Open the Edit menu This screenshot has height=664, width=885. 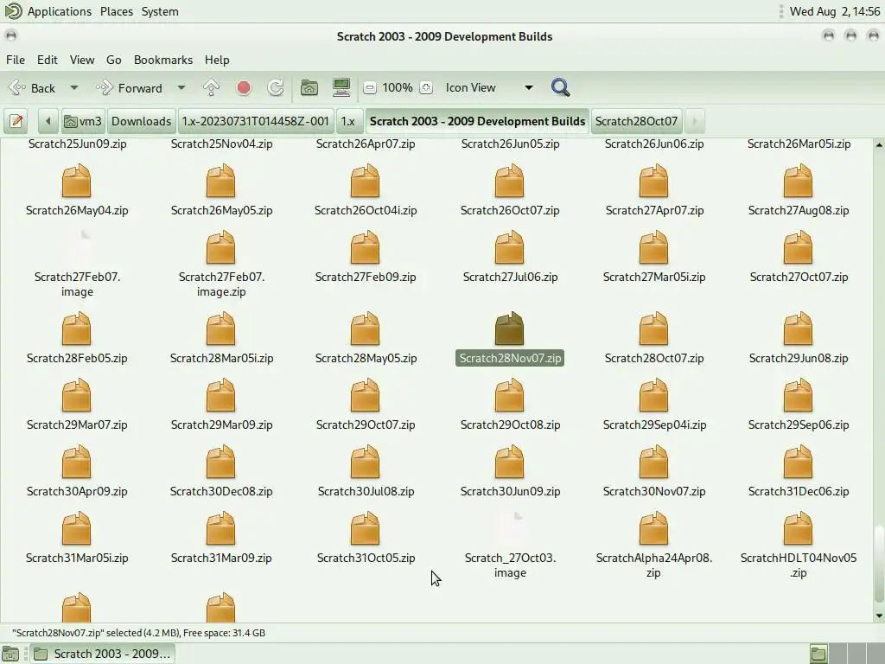tap(48, 60)
